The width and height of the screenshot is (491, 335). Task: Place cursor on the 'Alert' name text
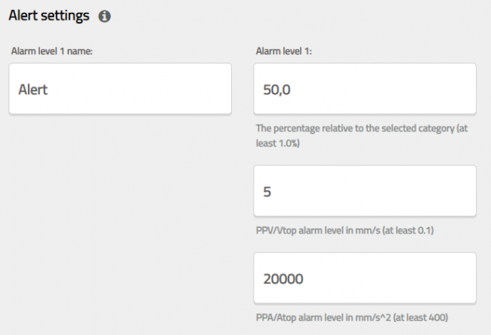tap(32, 89)
